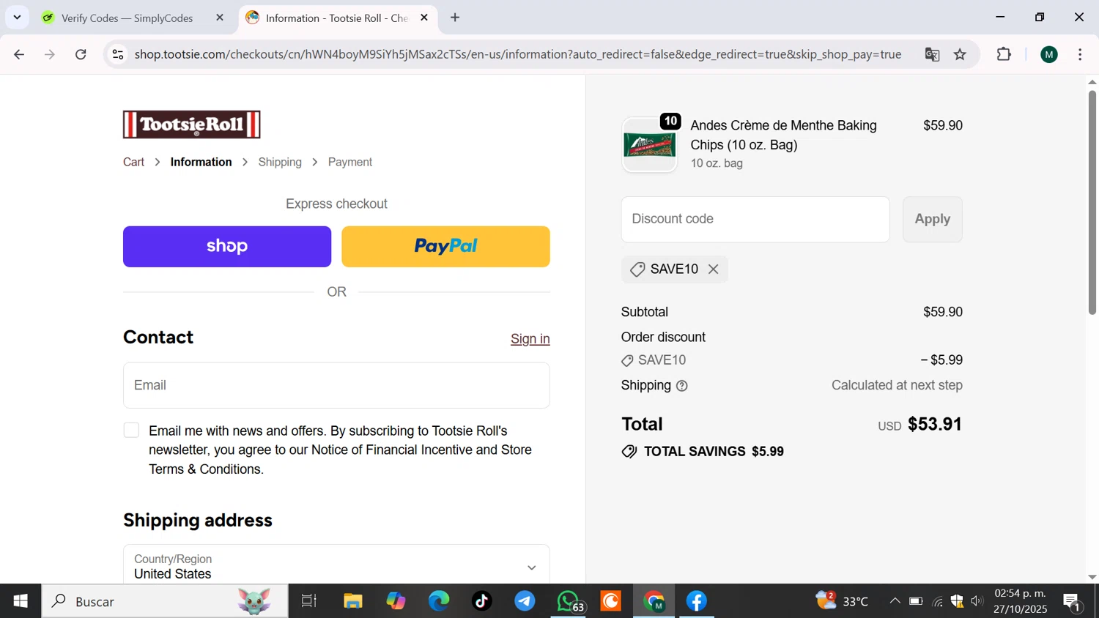
Task: Pay with the PayPal button
Action: click(x=445, y=247)
